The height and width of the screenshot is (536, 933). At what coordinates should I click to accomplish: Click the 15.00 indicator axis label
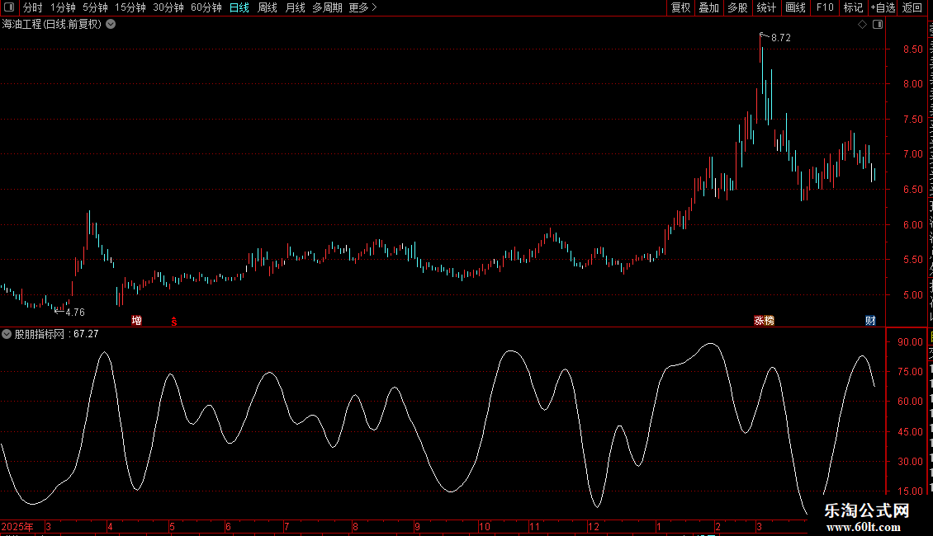[x=911, y=491]
